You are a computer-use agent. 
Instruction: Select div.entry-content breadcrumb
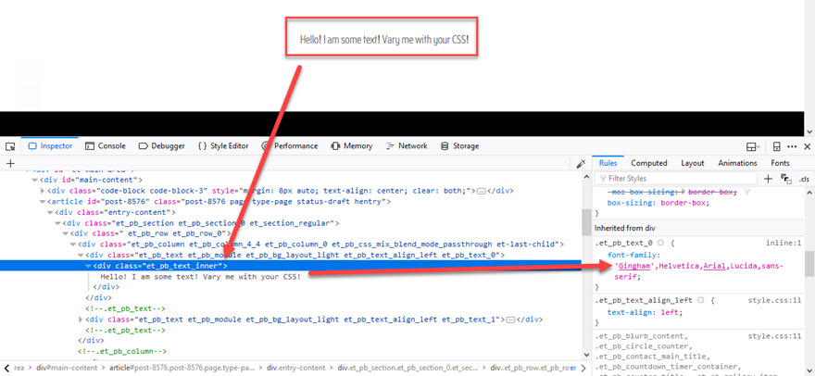[295, 368]
